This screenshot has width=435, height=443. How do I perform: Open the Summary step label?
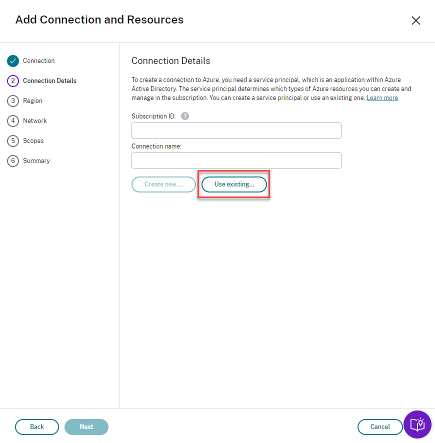click(x=36, y=161)
